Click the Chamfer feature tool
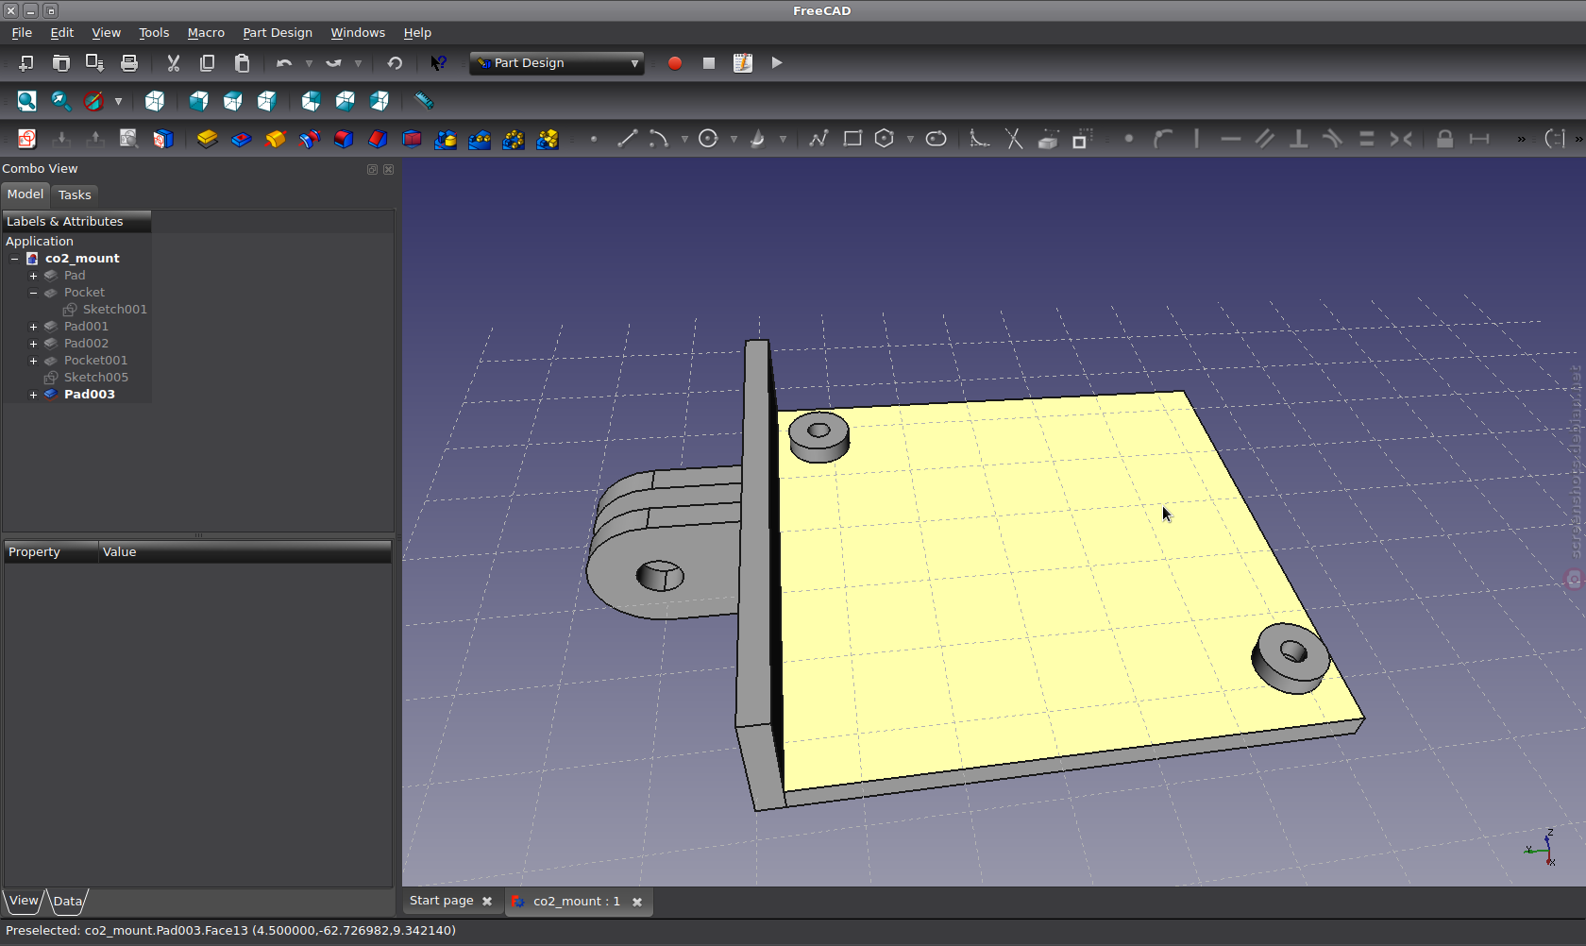This screenshot has height=946, width=1586. pyautogui.click(x=377, y=139)
